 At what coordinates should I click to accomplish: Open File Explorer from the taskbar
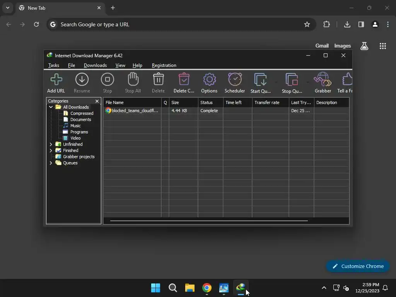tap(189, 288)
